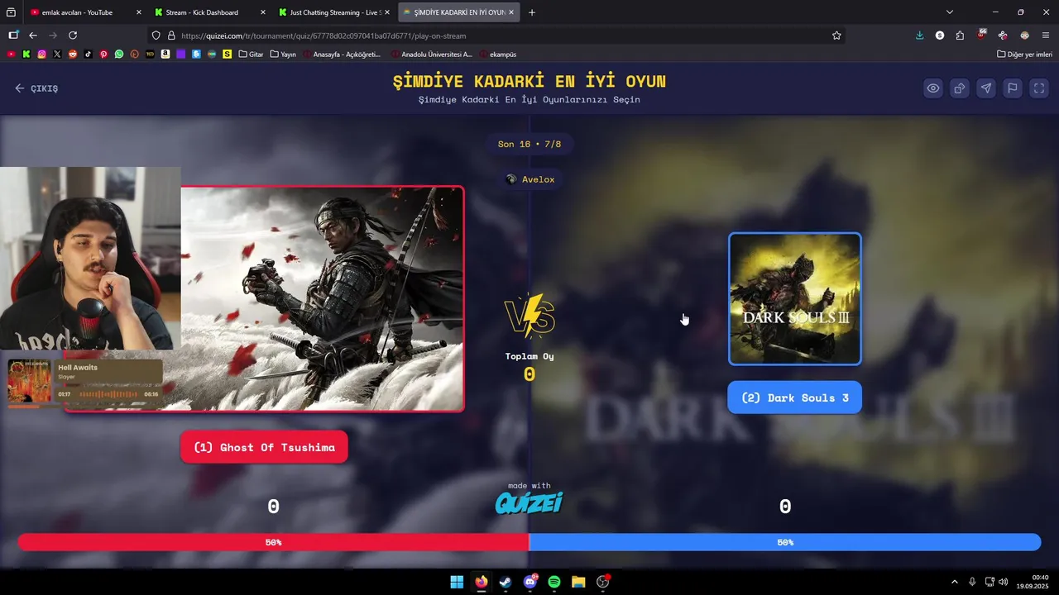
Task: Open the TikTok bookmark icon
Action: click(88, 55)
